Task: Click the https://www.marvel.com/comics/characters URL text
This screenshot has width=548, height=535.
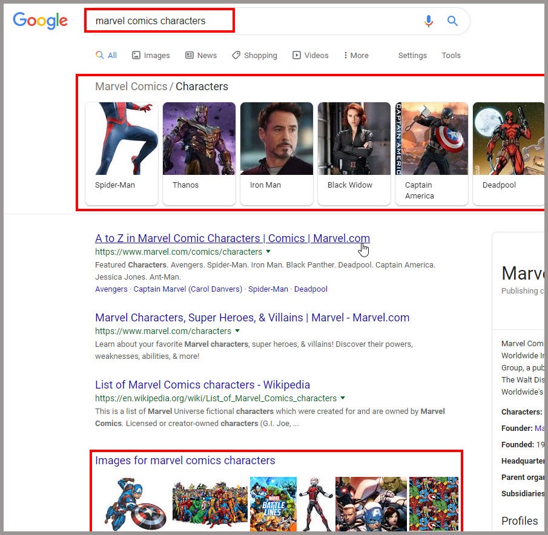Action: click(179, 251)
